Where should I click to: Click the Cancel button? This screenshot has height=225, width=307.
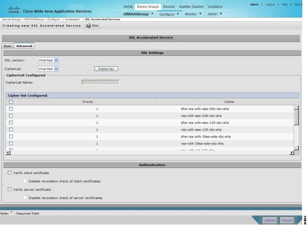287,220
